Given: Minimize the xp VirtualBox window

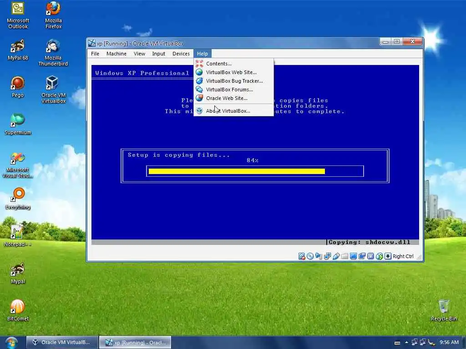Looking at the screenshot, I should click(x=385, y=41).
